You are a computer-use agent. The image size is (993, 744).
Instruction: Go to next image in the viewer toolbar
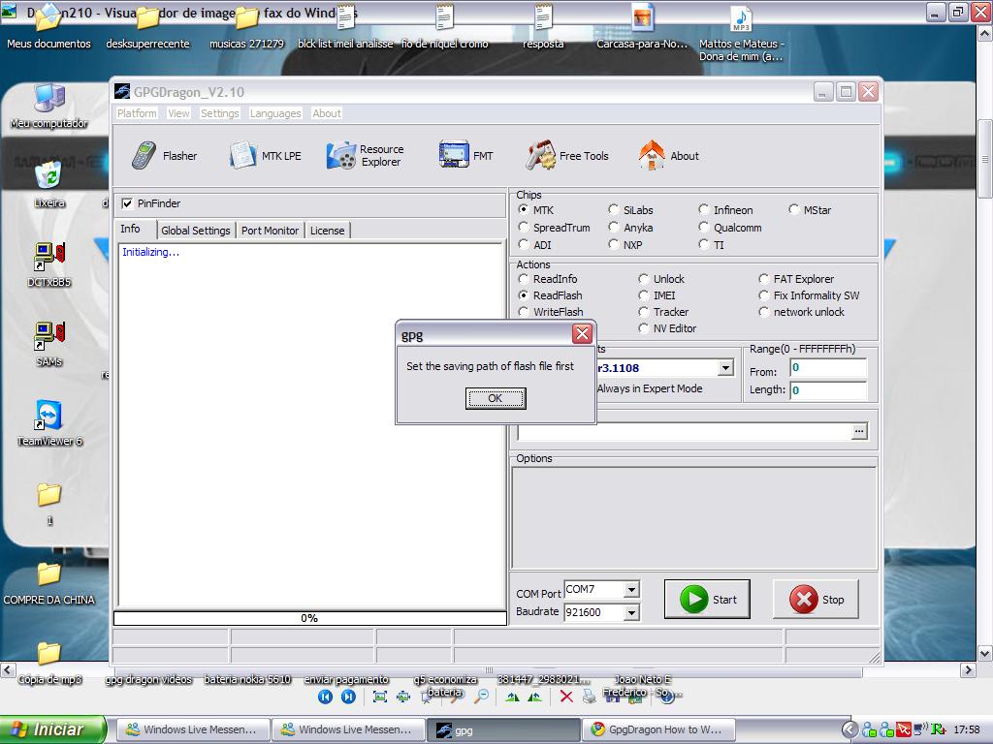348,697
